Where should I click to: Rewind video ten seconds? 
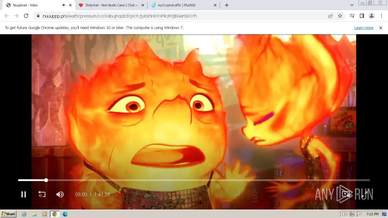[x=42, y=194]
